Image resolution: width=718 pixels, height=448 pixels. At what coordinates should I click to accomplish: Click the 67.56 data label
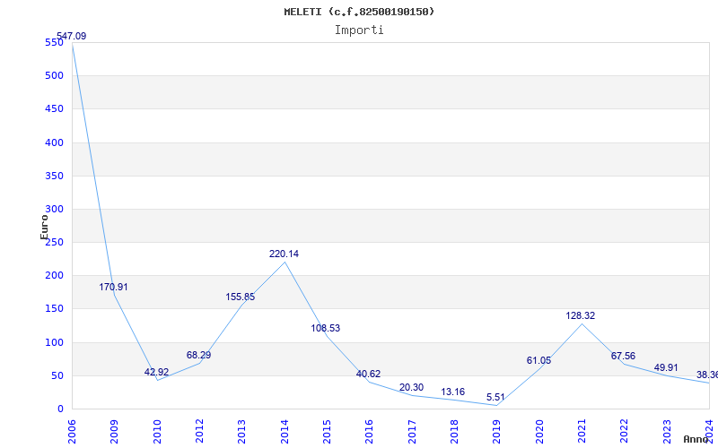(623, 356)
